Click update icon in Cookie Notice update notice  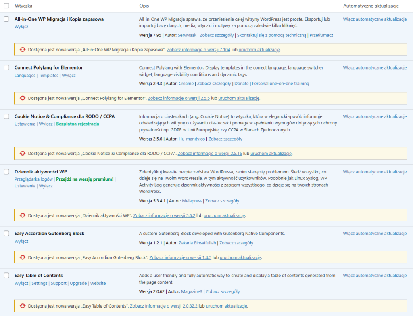(x=23, y=153)
